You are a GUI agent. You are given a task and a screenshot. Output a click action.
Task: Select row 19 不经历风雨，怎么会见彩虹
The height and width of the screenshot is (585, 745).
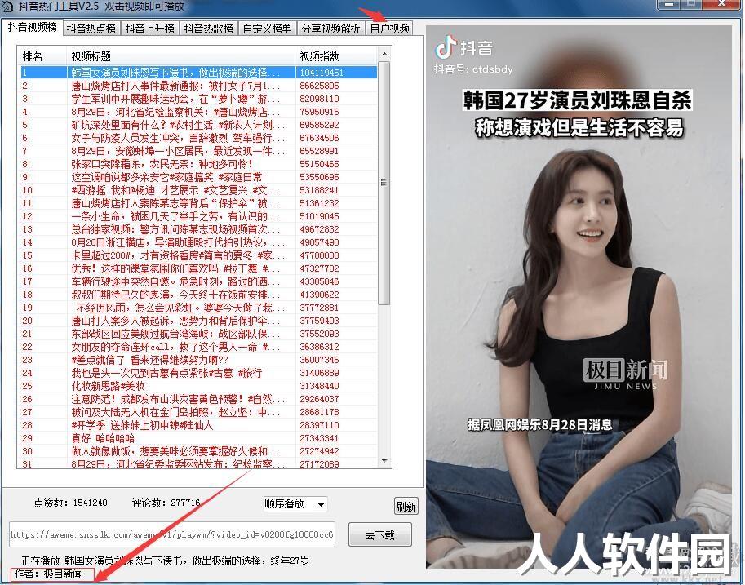point(198,308)
